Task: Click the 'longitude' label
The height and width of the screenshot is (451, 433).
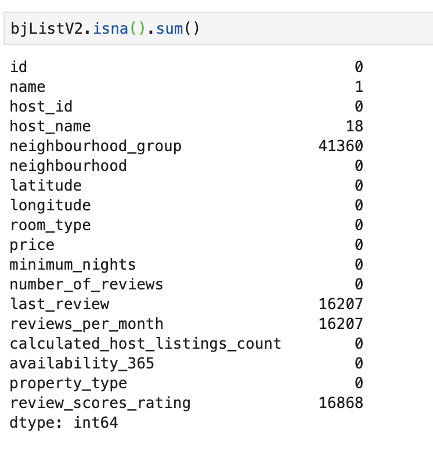Action: [50, 205]
